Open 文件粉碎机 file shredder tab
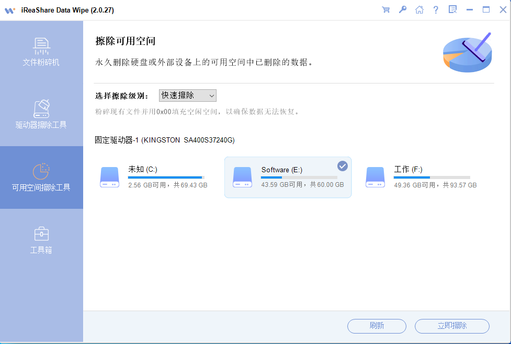This screenshot has height=344, width=511. tap(41, 52)
